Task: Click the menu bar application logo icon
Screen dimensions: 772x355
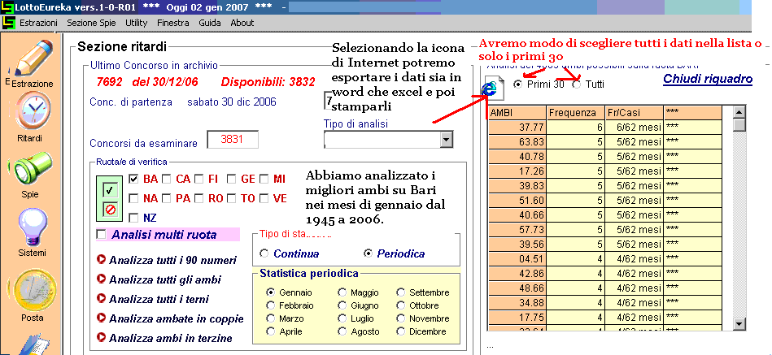Action: [8, 23]
